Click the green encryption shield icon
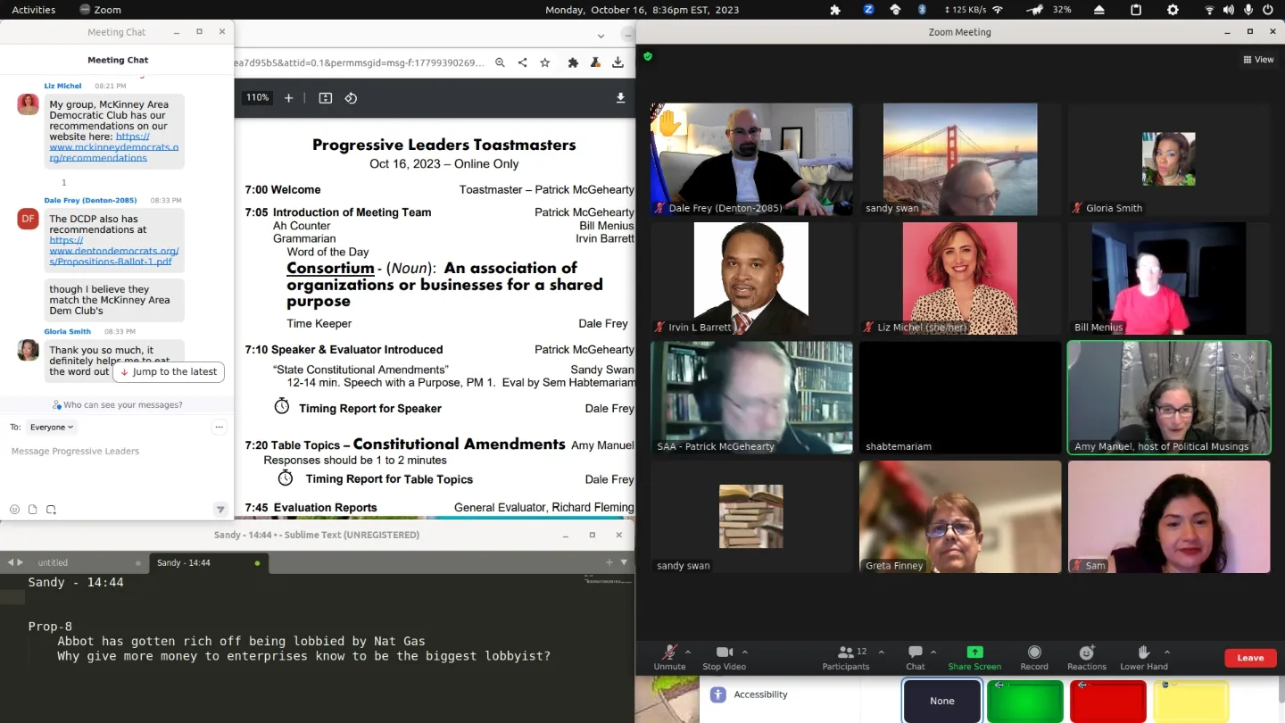The height and width of the screenshot is (723, 1285). click(648, 56)
